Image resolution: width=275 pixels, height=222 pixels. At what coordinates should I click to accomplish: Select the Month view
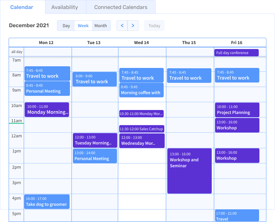[x=101, y=26]
